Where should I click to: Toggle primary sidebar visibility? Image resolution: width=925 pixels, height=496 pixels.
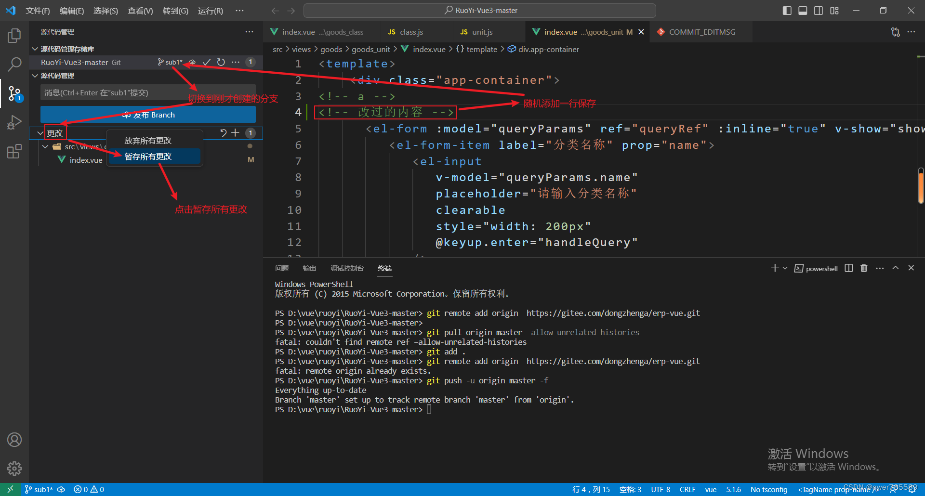[x=787, y=11]
